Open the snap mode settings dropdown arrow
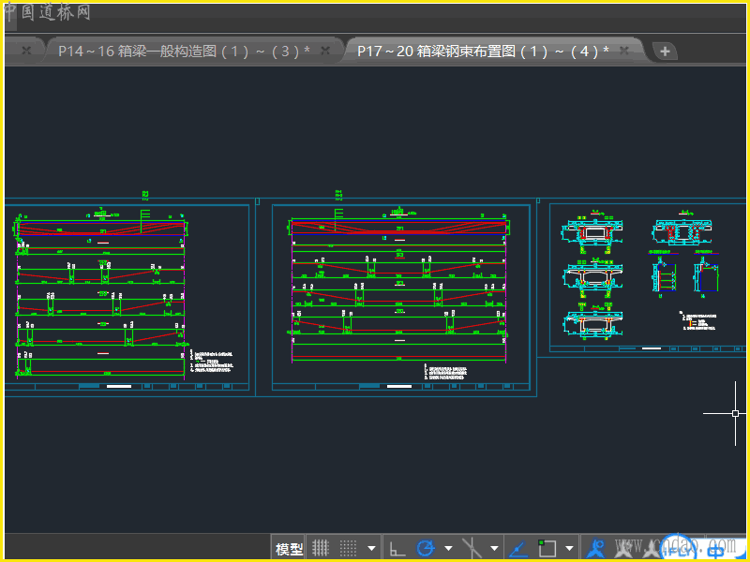750x562 pixels. pyautogui.click(x=371, y=549)
